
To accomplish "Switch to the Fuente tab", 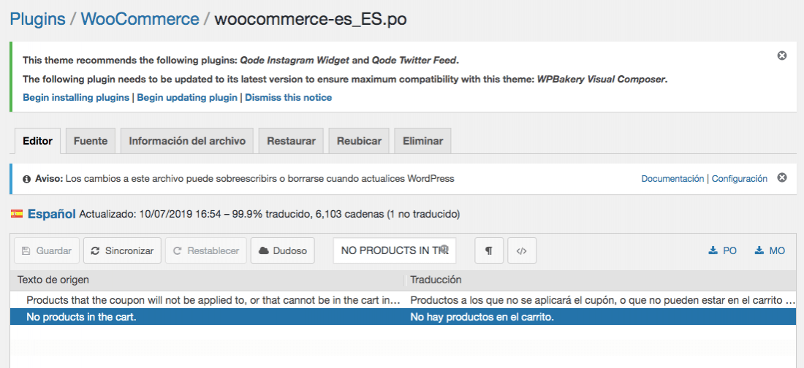I will pos(90,141).
